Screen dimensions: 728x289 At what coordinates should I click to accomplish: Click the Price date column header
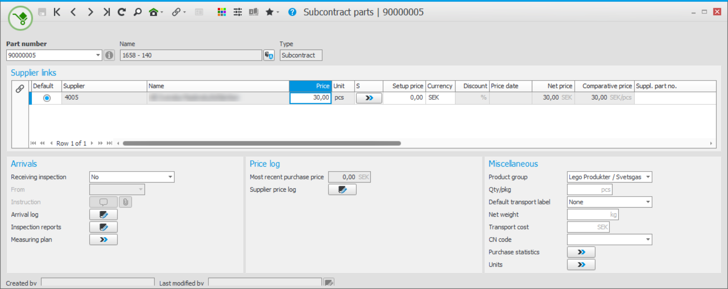point(511,86)
